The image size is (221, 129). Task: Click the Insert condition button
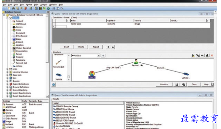[x=66, y=47]
